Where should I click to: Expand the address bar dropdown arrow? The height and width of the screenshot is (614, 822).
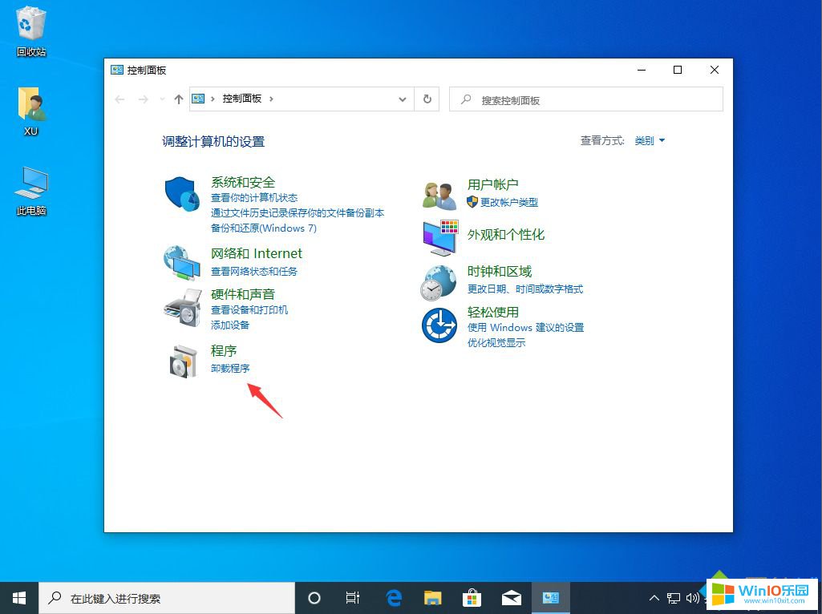[x=402, y=99]
